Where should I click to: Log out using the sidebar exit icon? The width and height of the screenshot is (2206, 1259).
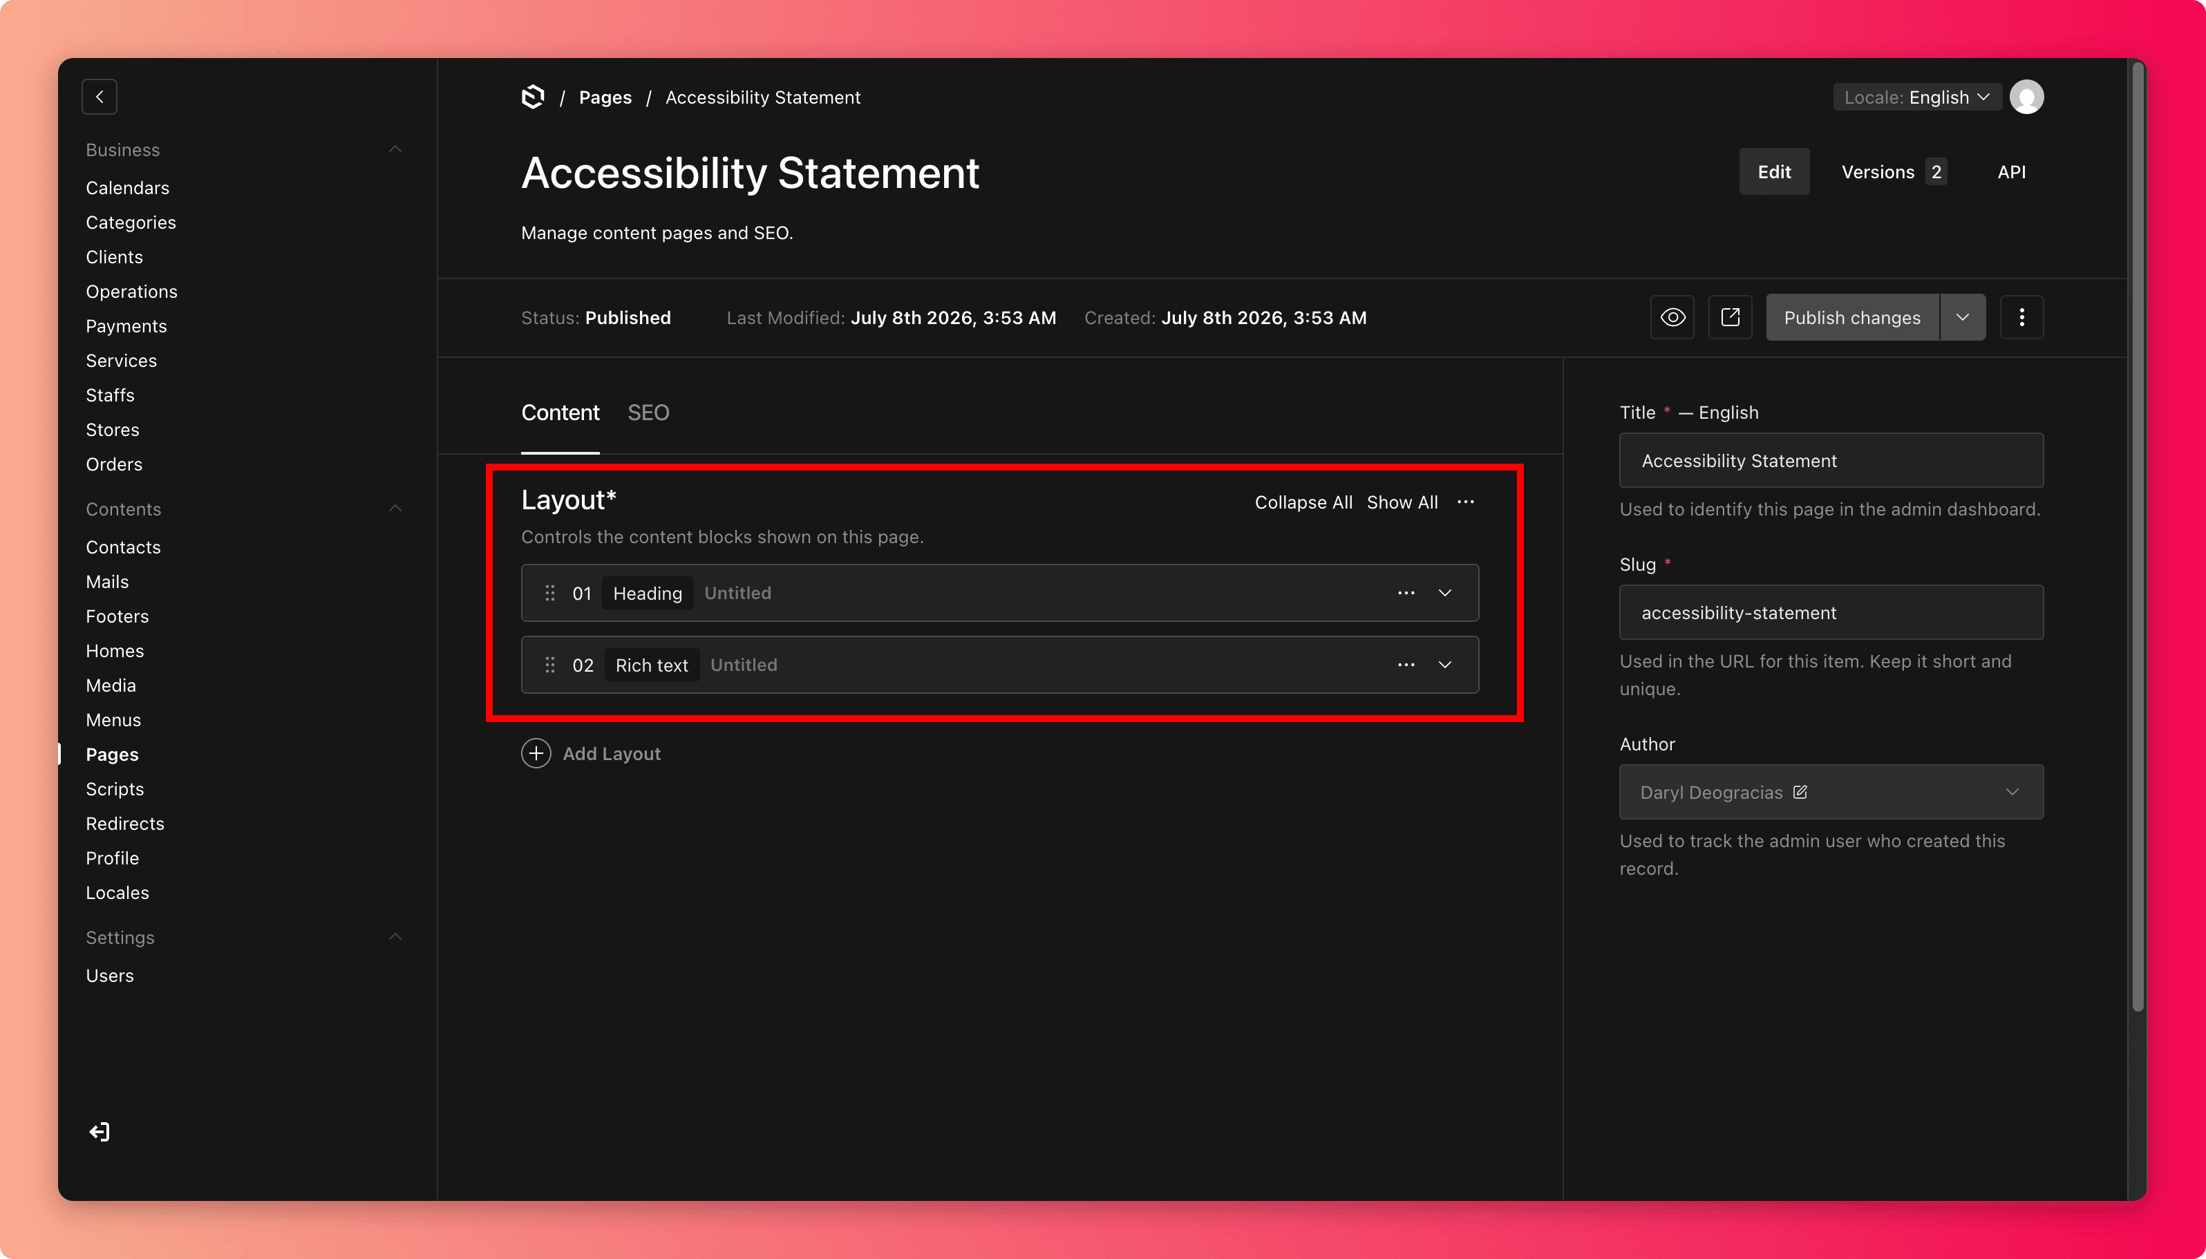coord(100,1132)
